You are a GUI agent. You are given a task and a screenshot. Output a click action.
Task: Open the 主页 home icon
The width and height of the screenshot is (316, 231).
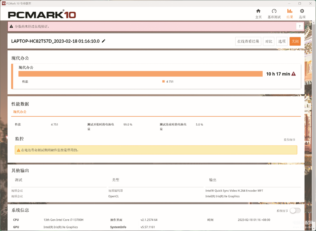[258, 11]
